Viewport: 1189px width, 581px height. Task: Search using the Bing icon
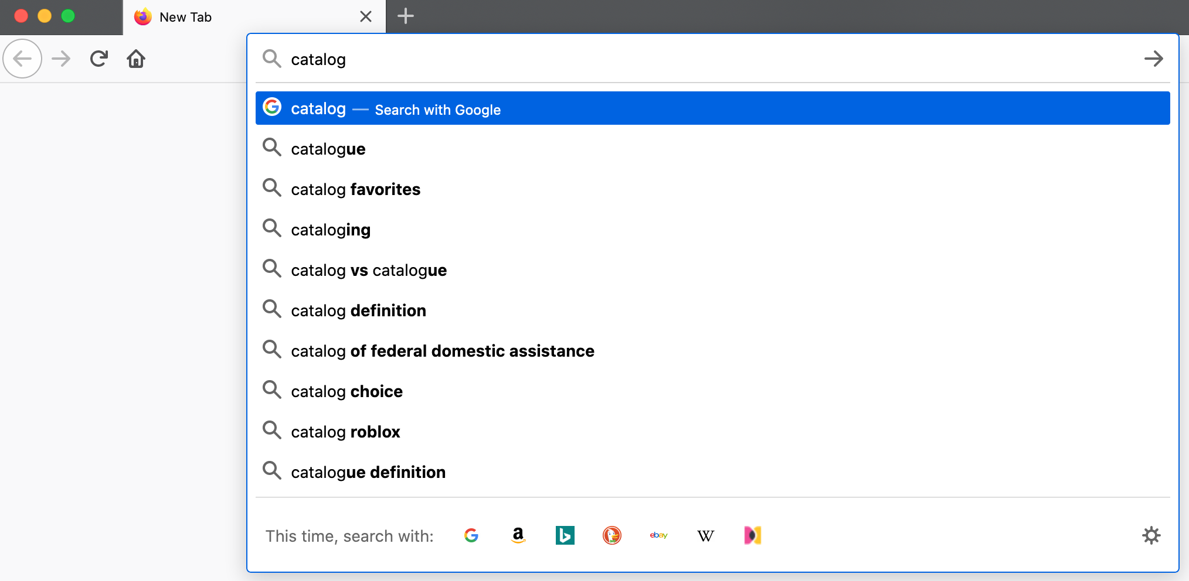coord(565,535)
